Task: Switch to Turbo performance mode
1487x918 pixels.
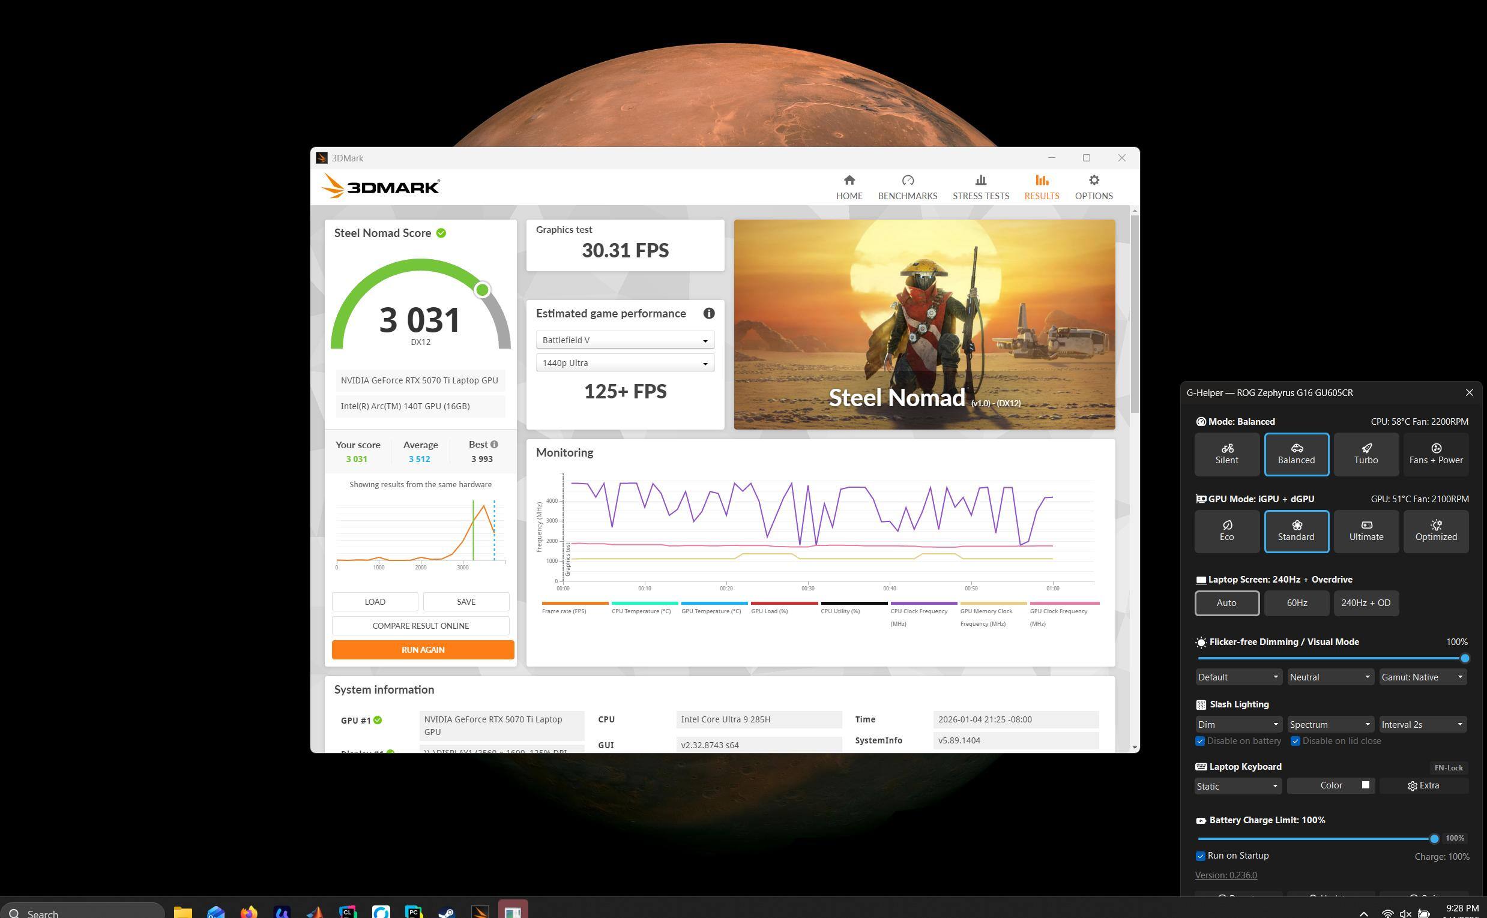Action: [x=1366, y=454]
